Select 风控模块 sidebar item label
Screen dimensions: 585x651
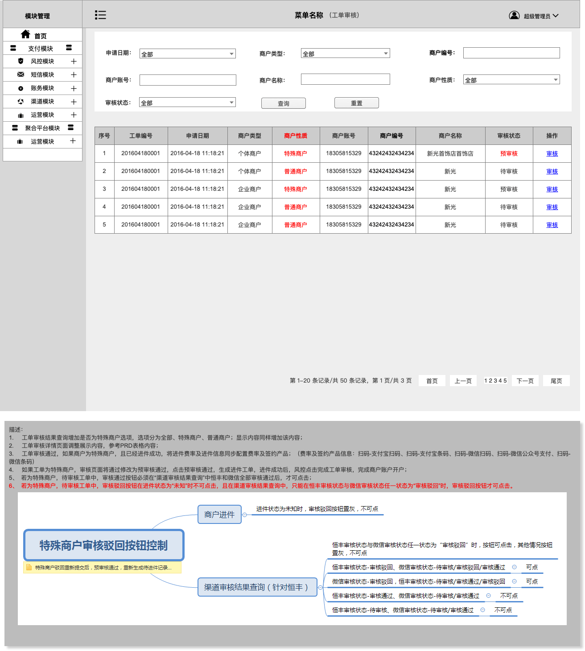click(42, 61)
